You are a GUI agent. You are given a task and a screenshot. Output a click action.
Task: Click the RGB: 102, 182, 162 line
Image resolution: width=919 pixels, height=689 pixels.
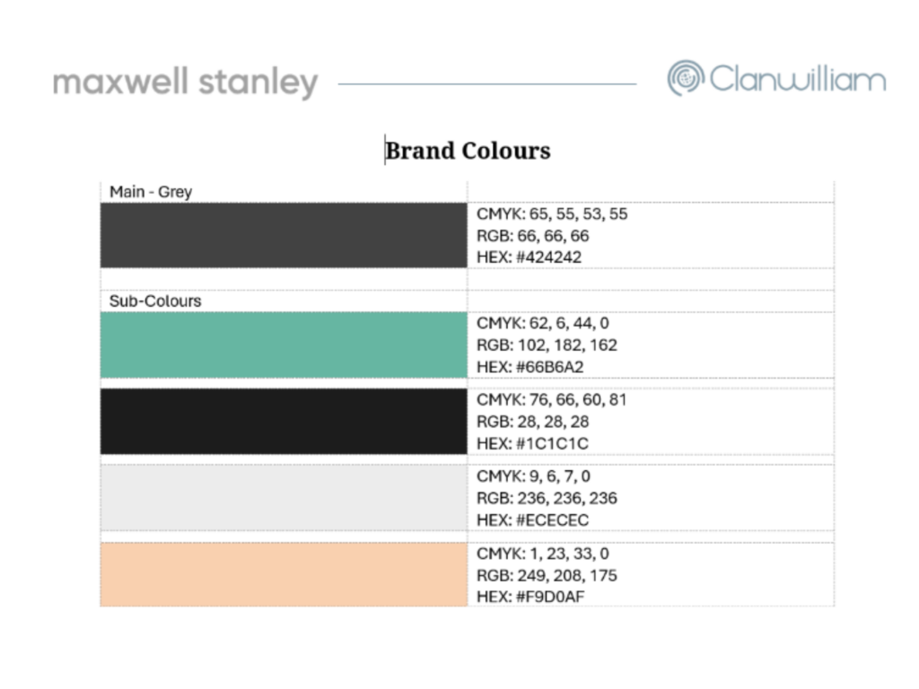pos(547,344)
